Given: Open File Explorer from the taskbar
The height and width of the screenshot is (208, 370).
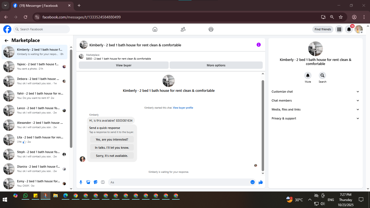Looking at the screenshot, I should [x=56, y=196].
